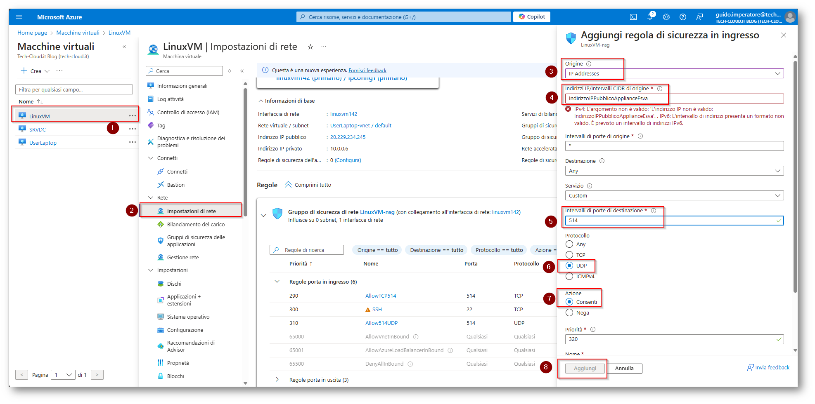Click the info icon beside Origine
Screen dimensions: 815x404
tap(589, 64)
